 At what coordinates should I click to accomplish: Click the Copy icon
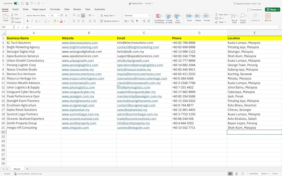pos(12,18)
